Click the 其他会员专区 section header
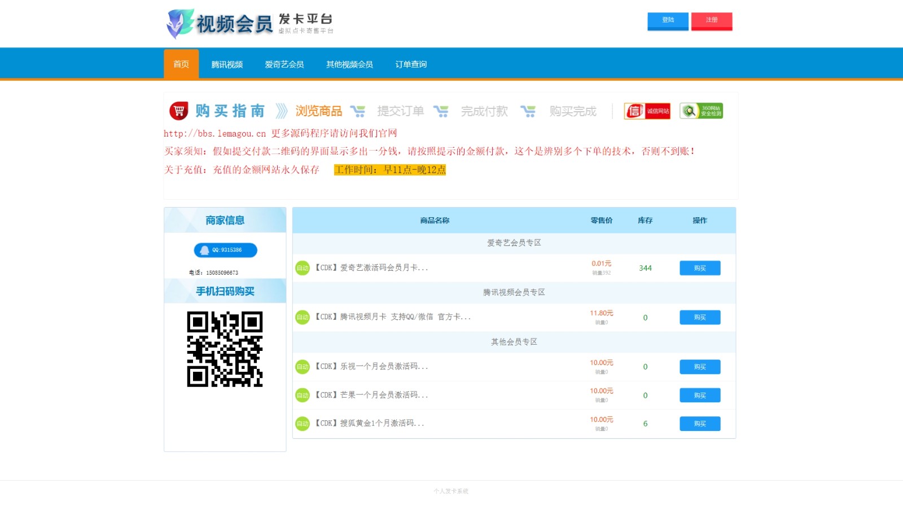 pos(514,342)
